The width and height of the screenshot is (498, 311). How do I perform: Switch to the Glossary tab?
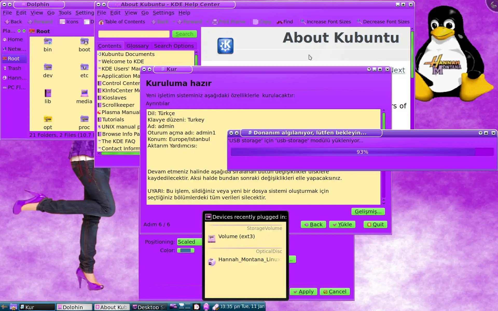(x=137, y=46)
